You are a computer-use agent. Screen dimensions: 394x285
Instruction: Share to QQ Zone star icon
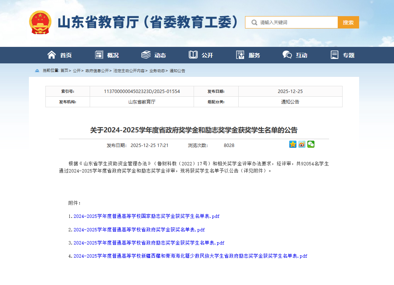click(293, 144)
